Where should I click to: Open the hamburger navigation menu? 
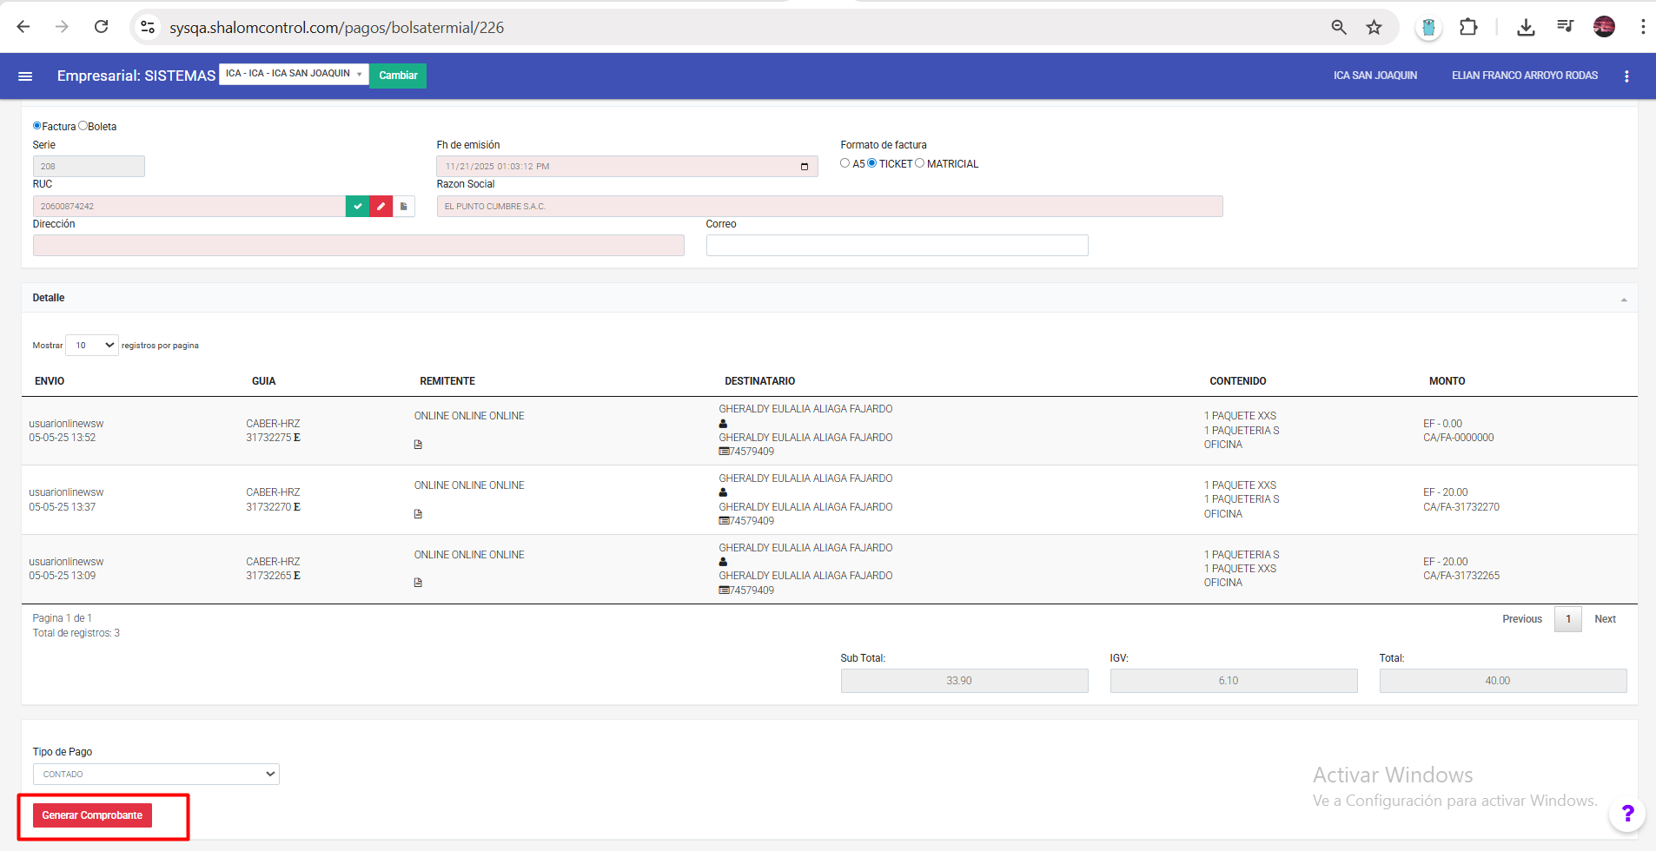(25, 76)
